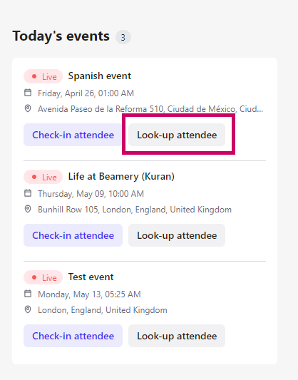Image resolution: width=298 pixels, height=380 pixels.
Task: Click the location pin next to Bunhill Row
Action: (28, 209)
